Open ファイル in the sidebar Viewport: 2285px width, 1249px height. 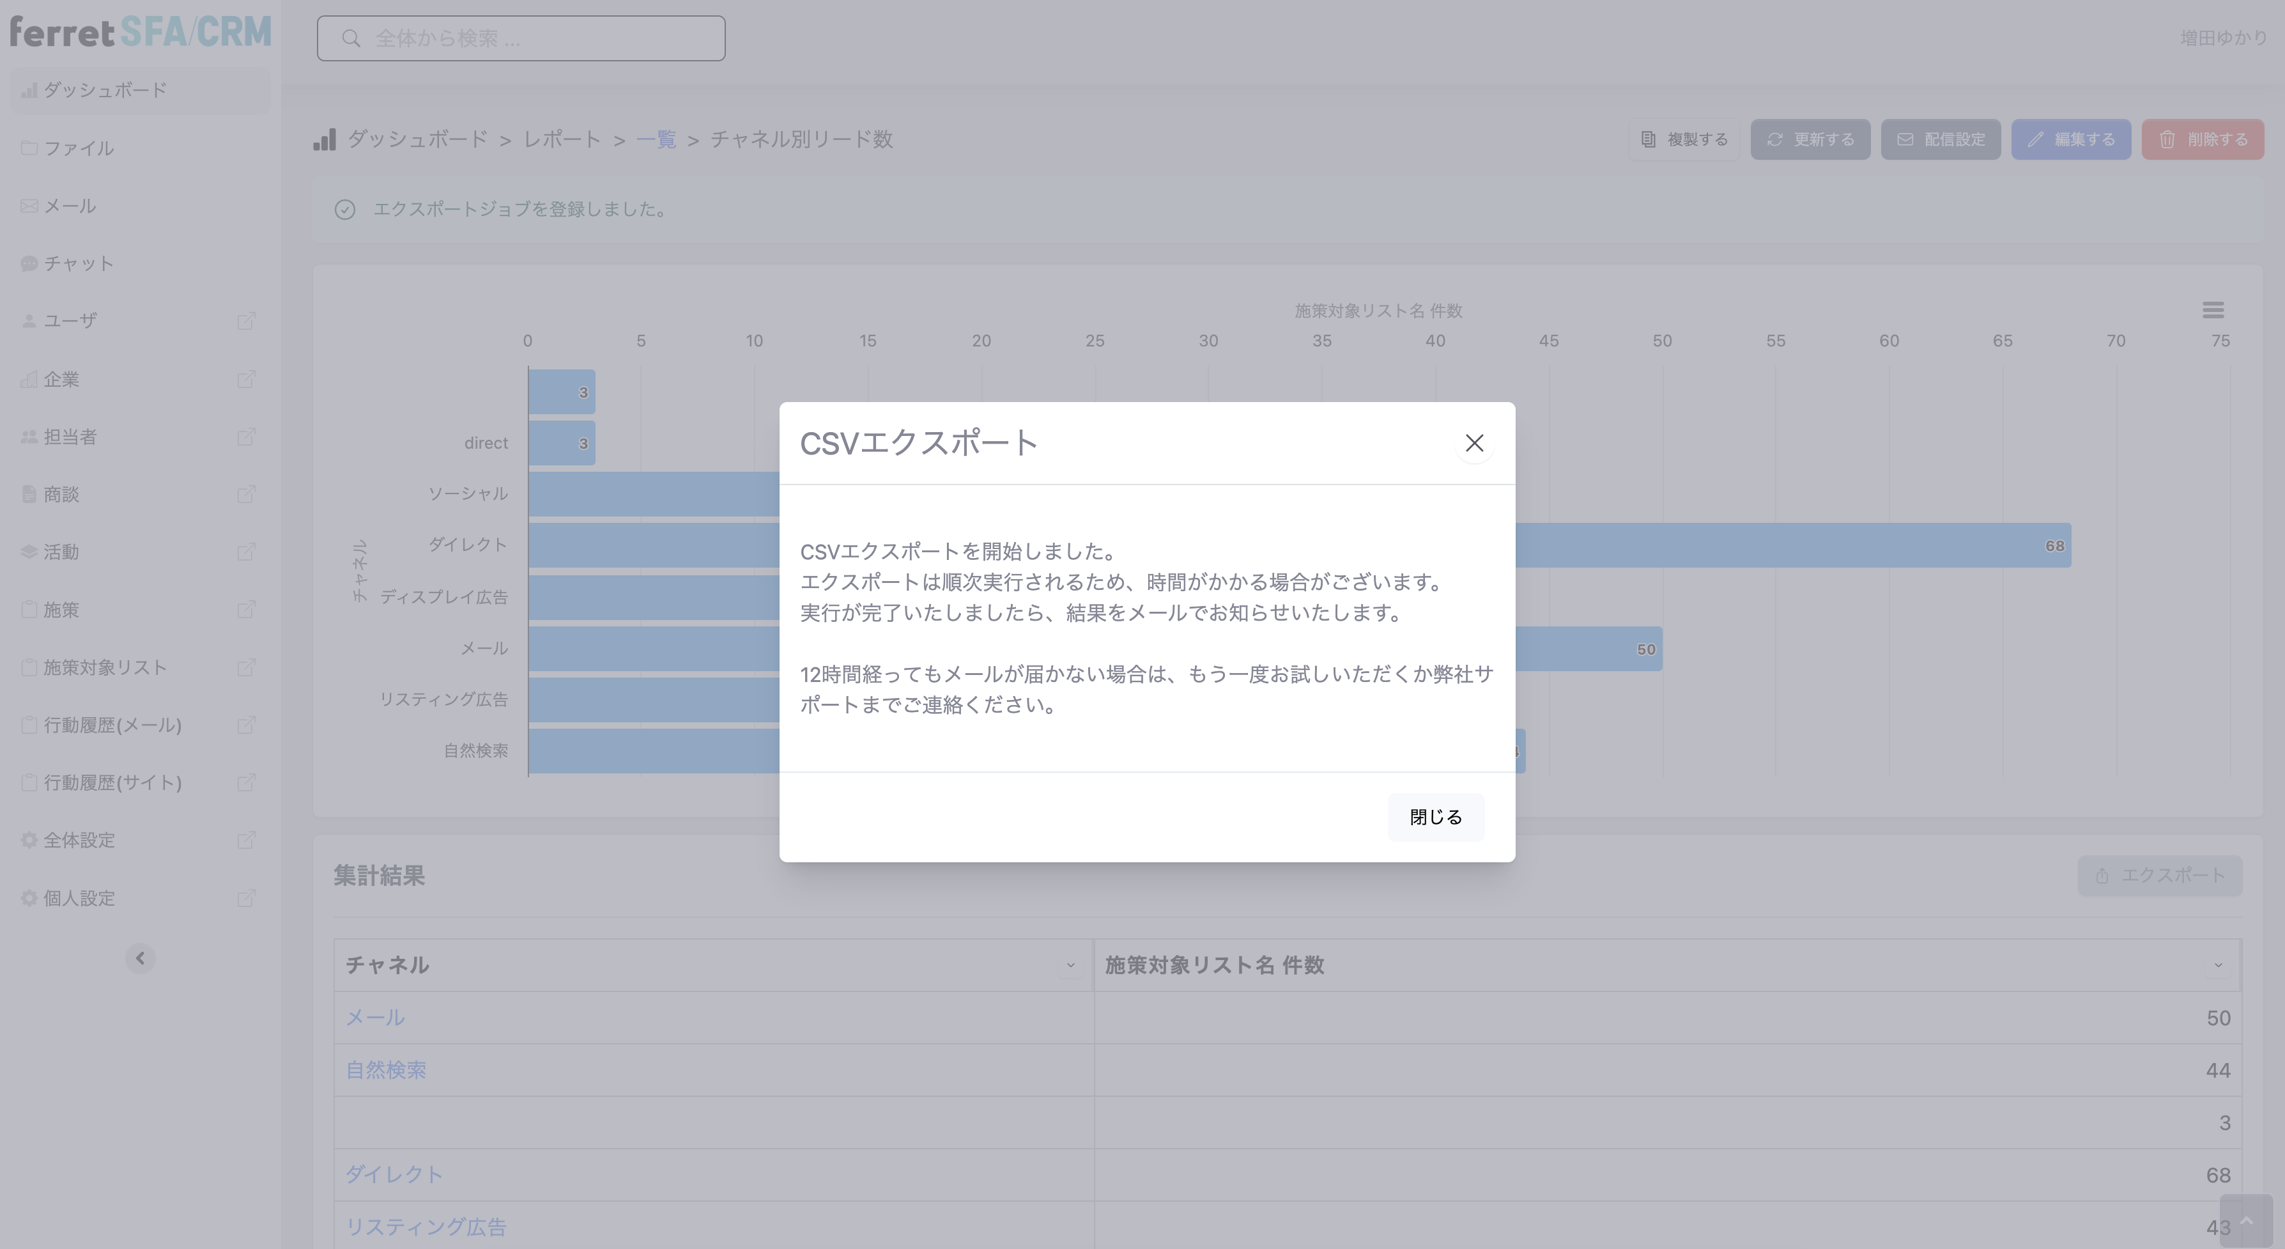pyautogui.click(x=140, y=148)
